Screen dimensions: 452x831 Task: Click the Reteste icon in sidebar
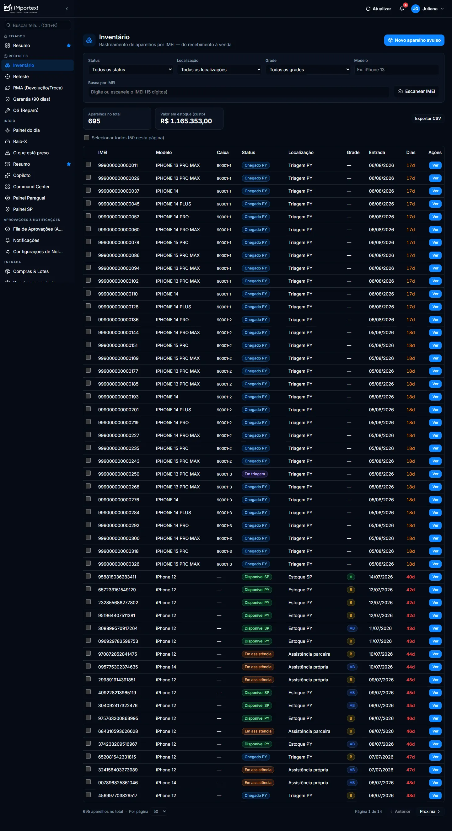point(8,77)
